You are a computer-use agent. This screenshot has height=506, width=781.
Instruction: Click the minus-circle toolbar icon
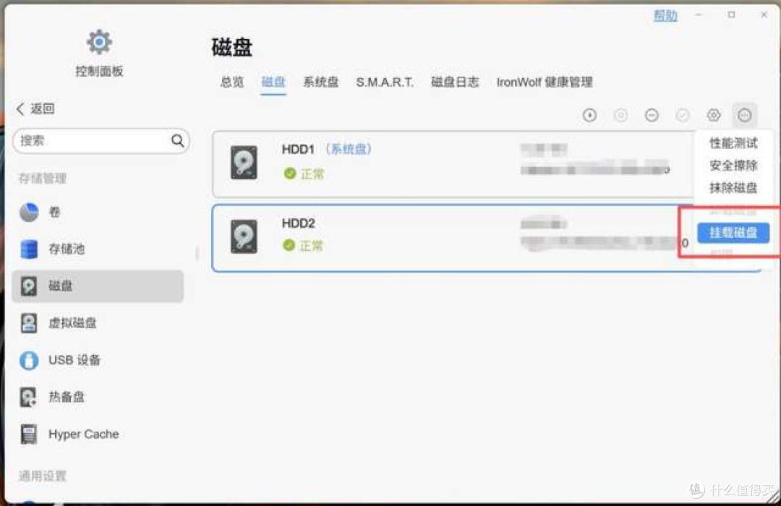click(x=652, y=116)
